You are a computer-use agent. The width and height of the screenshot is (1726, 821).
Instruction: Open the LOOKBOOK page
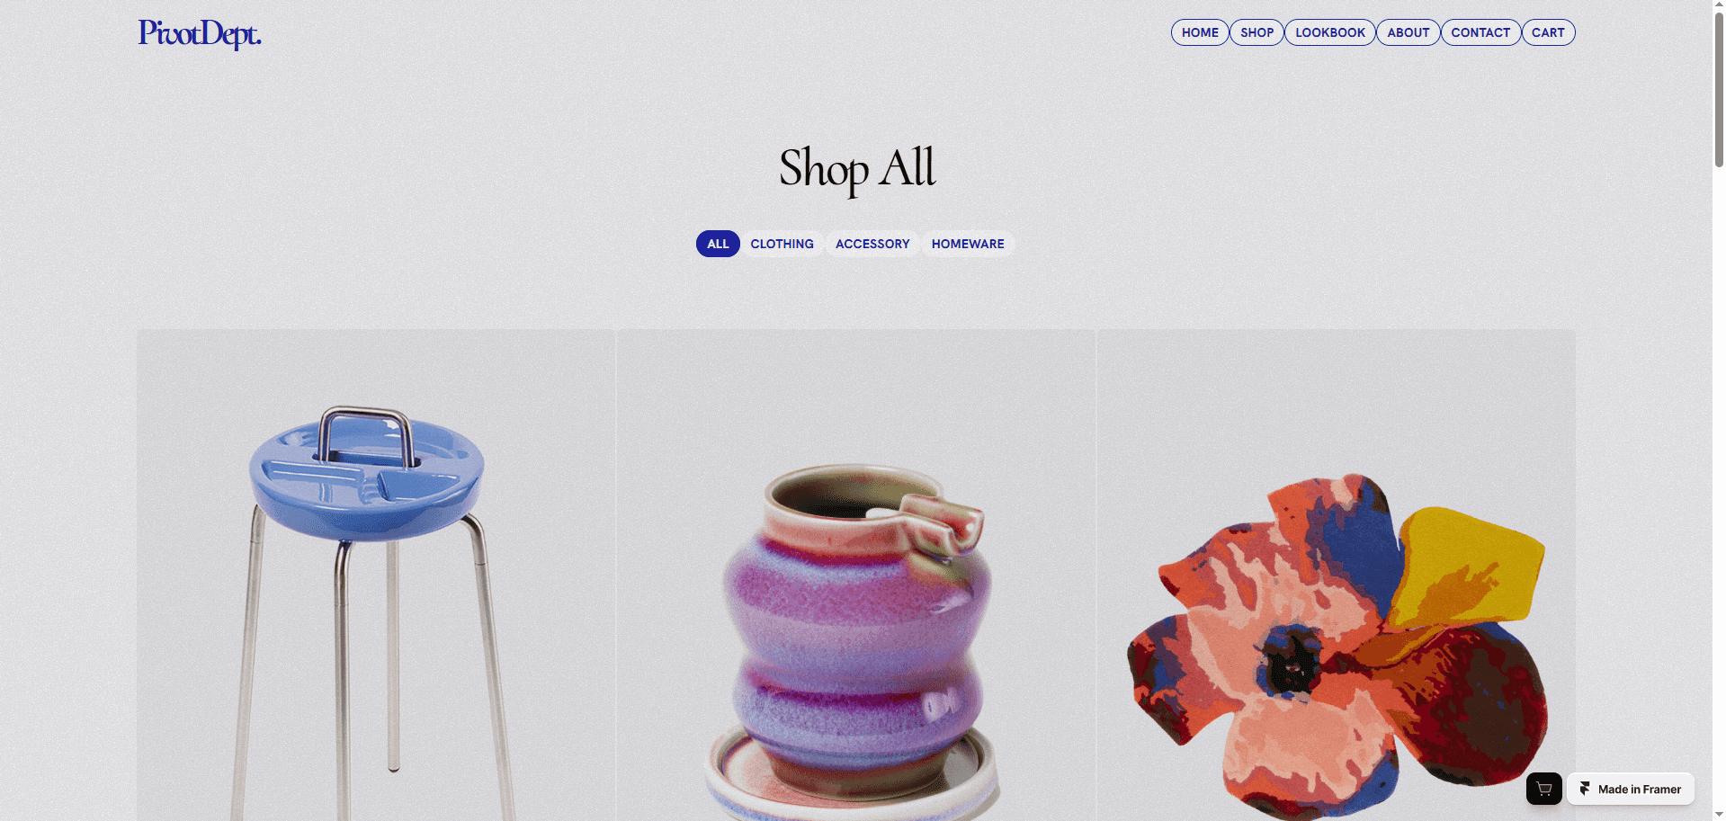coord(1329,32)
